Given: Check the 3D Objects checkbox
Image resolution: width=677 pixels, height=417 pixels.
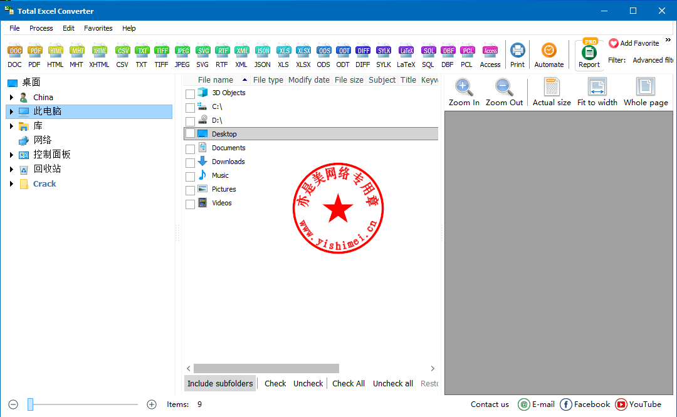Looking at the screenshot, I should [190, 93].
